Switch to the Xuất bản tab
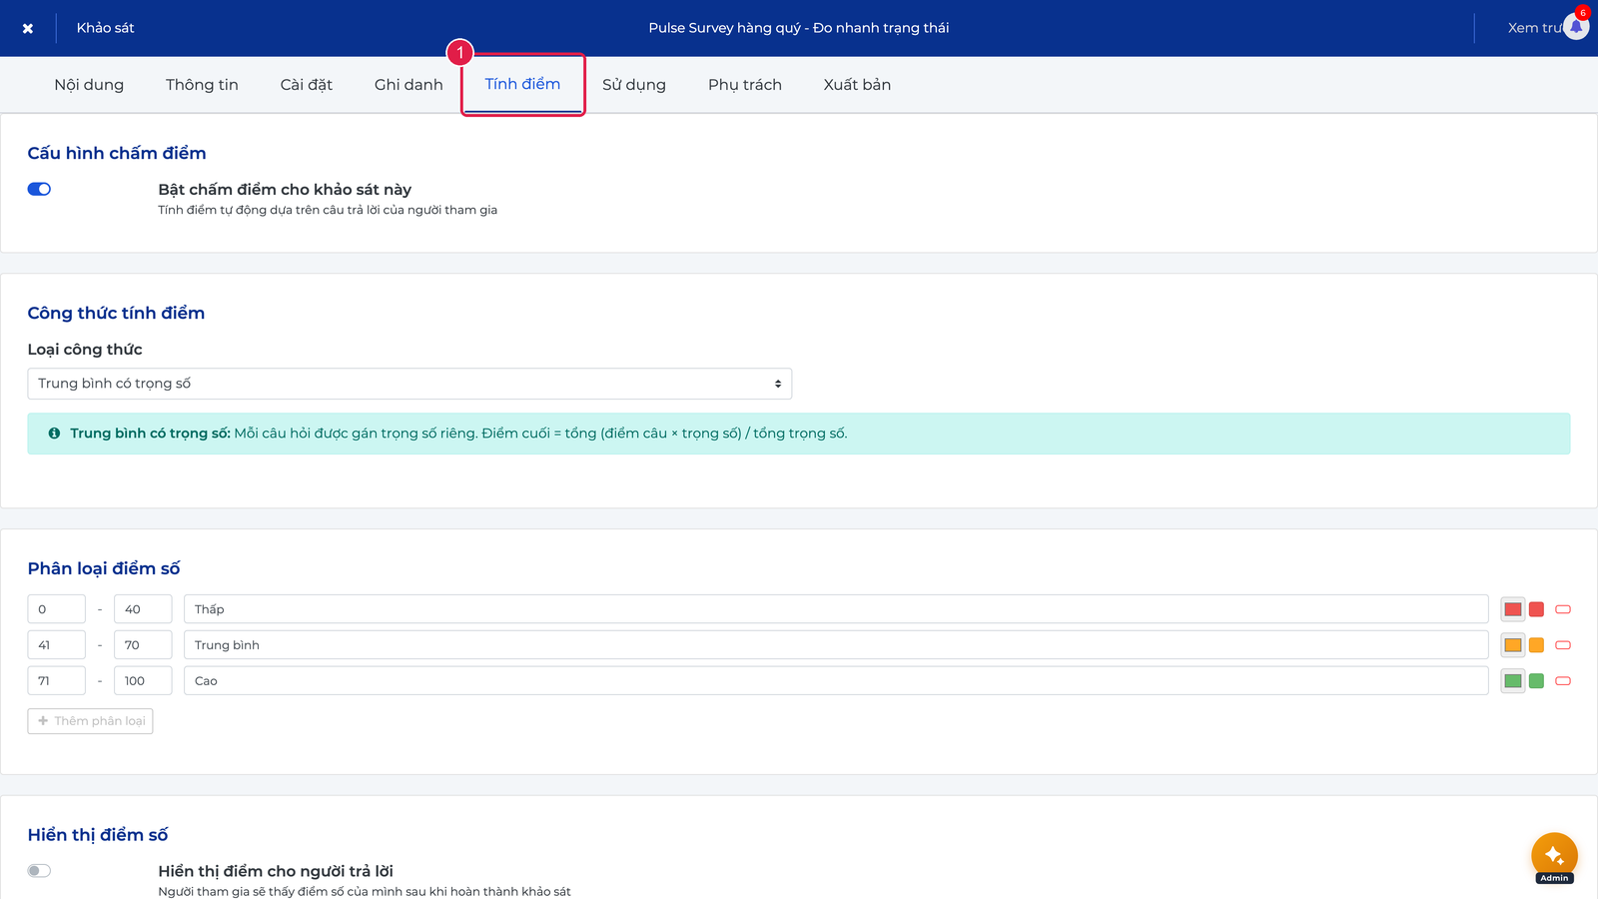 (857, 85)
